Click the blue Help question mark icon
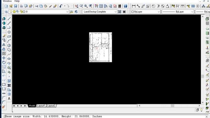The width and height of the screenshot is (210, 118). tap(125, 6)
